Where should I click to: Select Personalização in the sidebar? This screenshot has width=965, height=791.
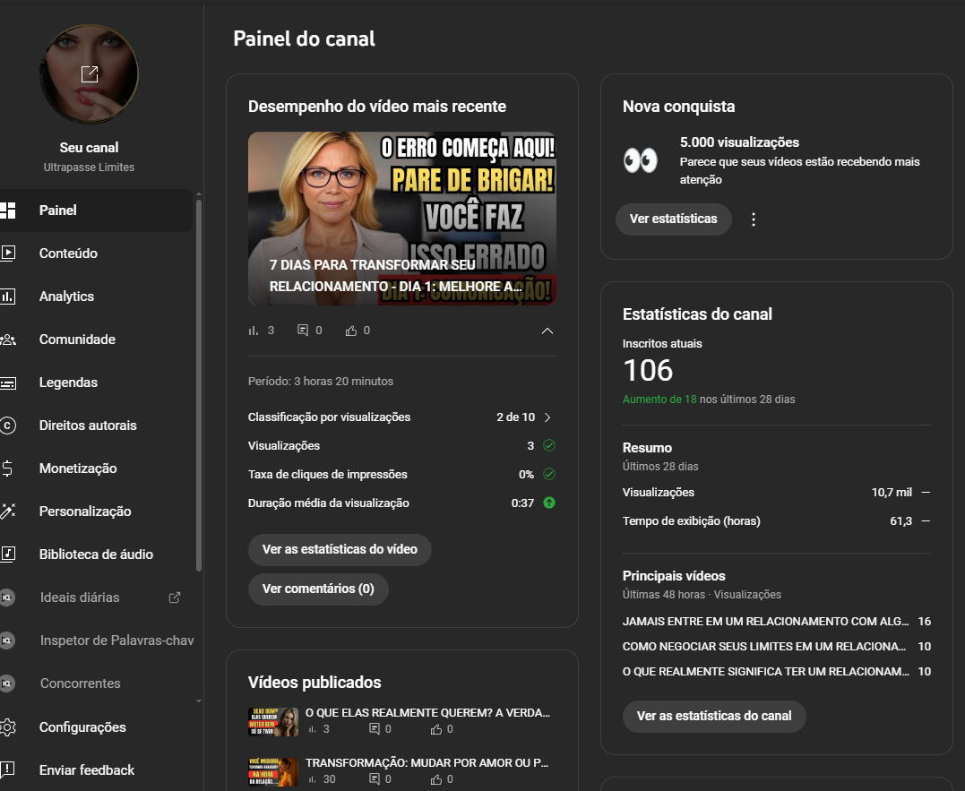click(96, 512)
